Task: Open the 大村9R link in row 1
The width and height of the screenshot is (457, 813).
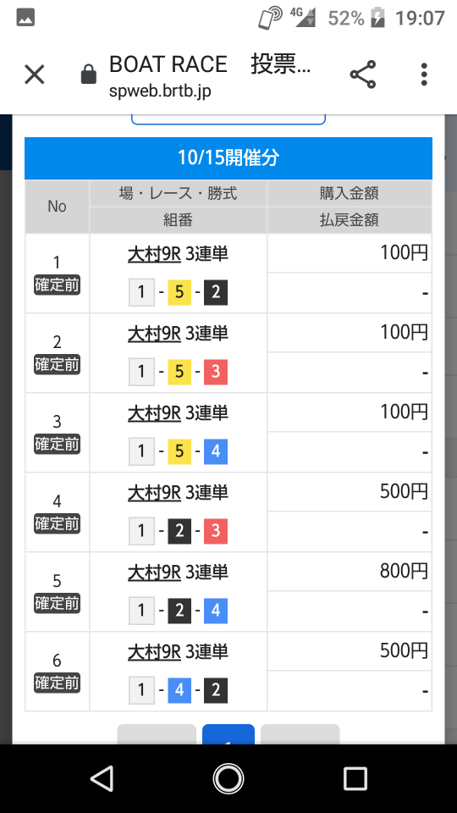Action: pos(154,254)
